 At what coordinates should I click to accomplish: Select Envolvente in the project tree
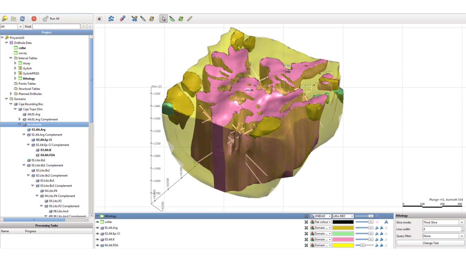[34, 124]
